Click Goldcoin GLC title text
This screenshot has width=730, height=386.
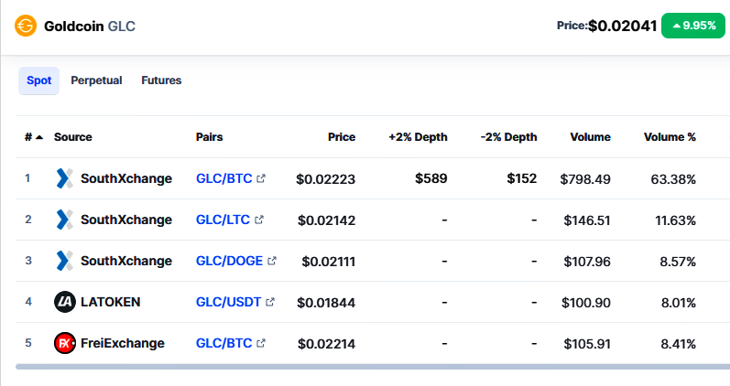click(90, 26)
